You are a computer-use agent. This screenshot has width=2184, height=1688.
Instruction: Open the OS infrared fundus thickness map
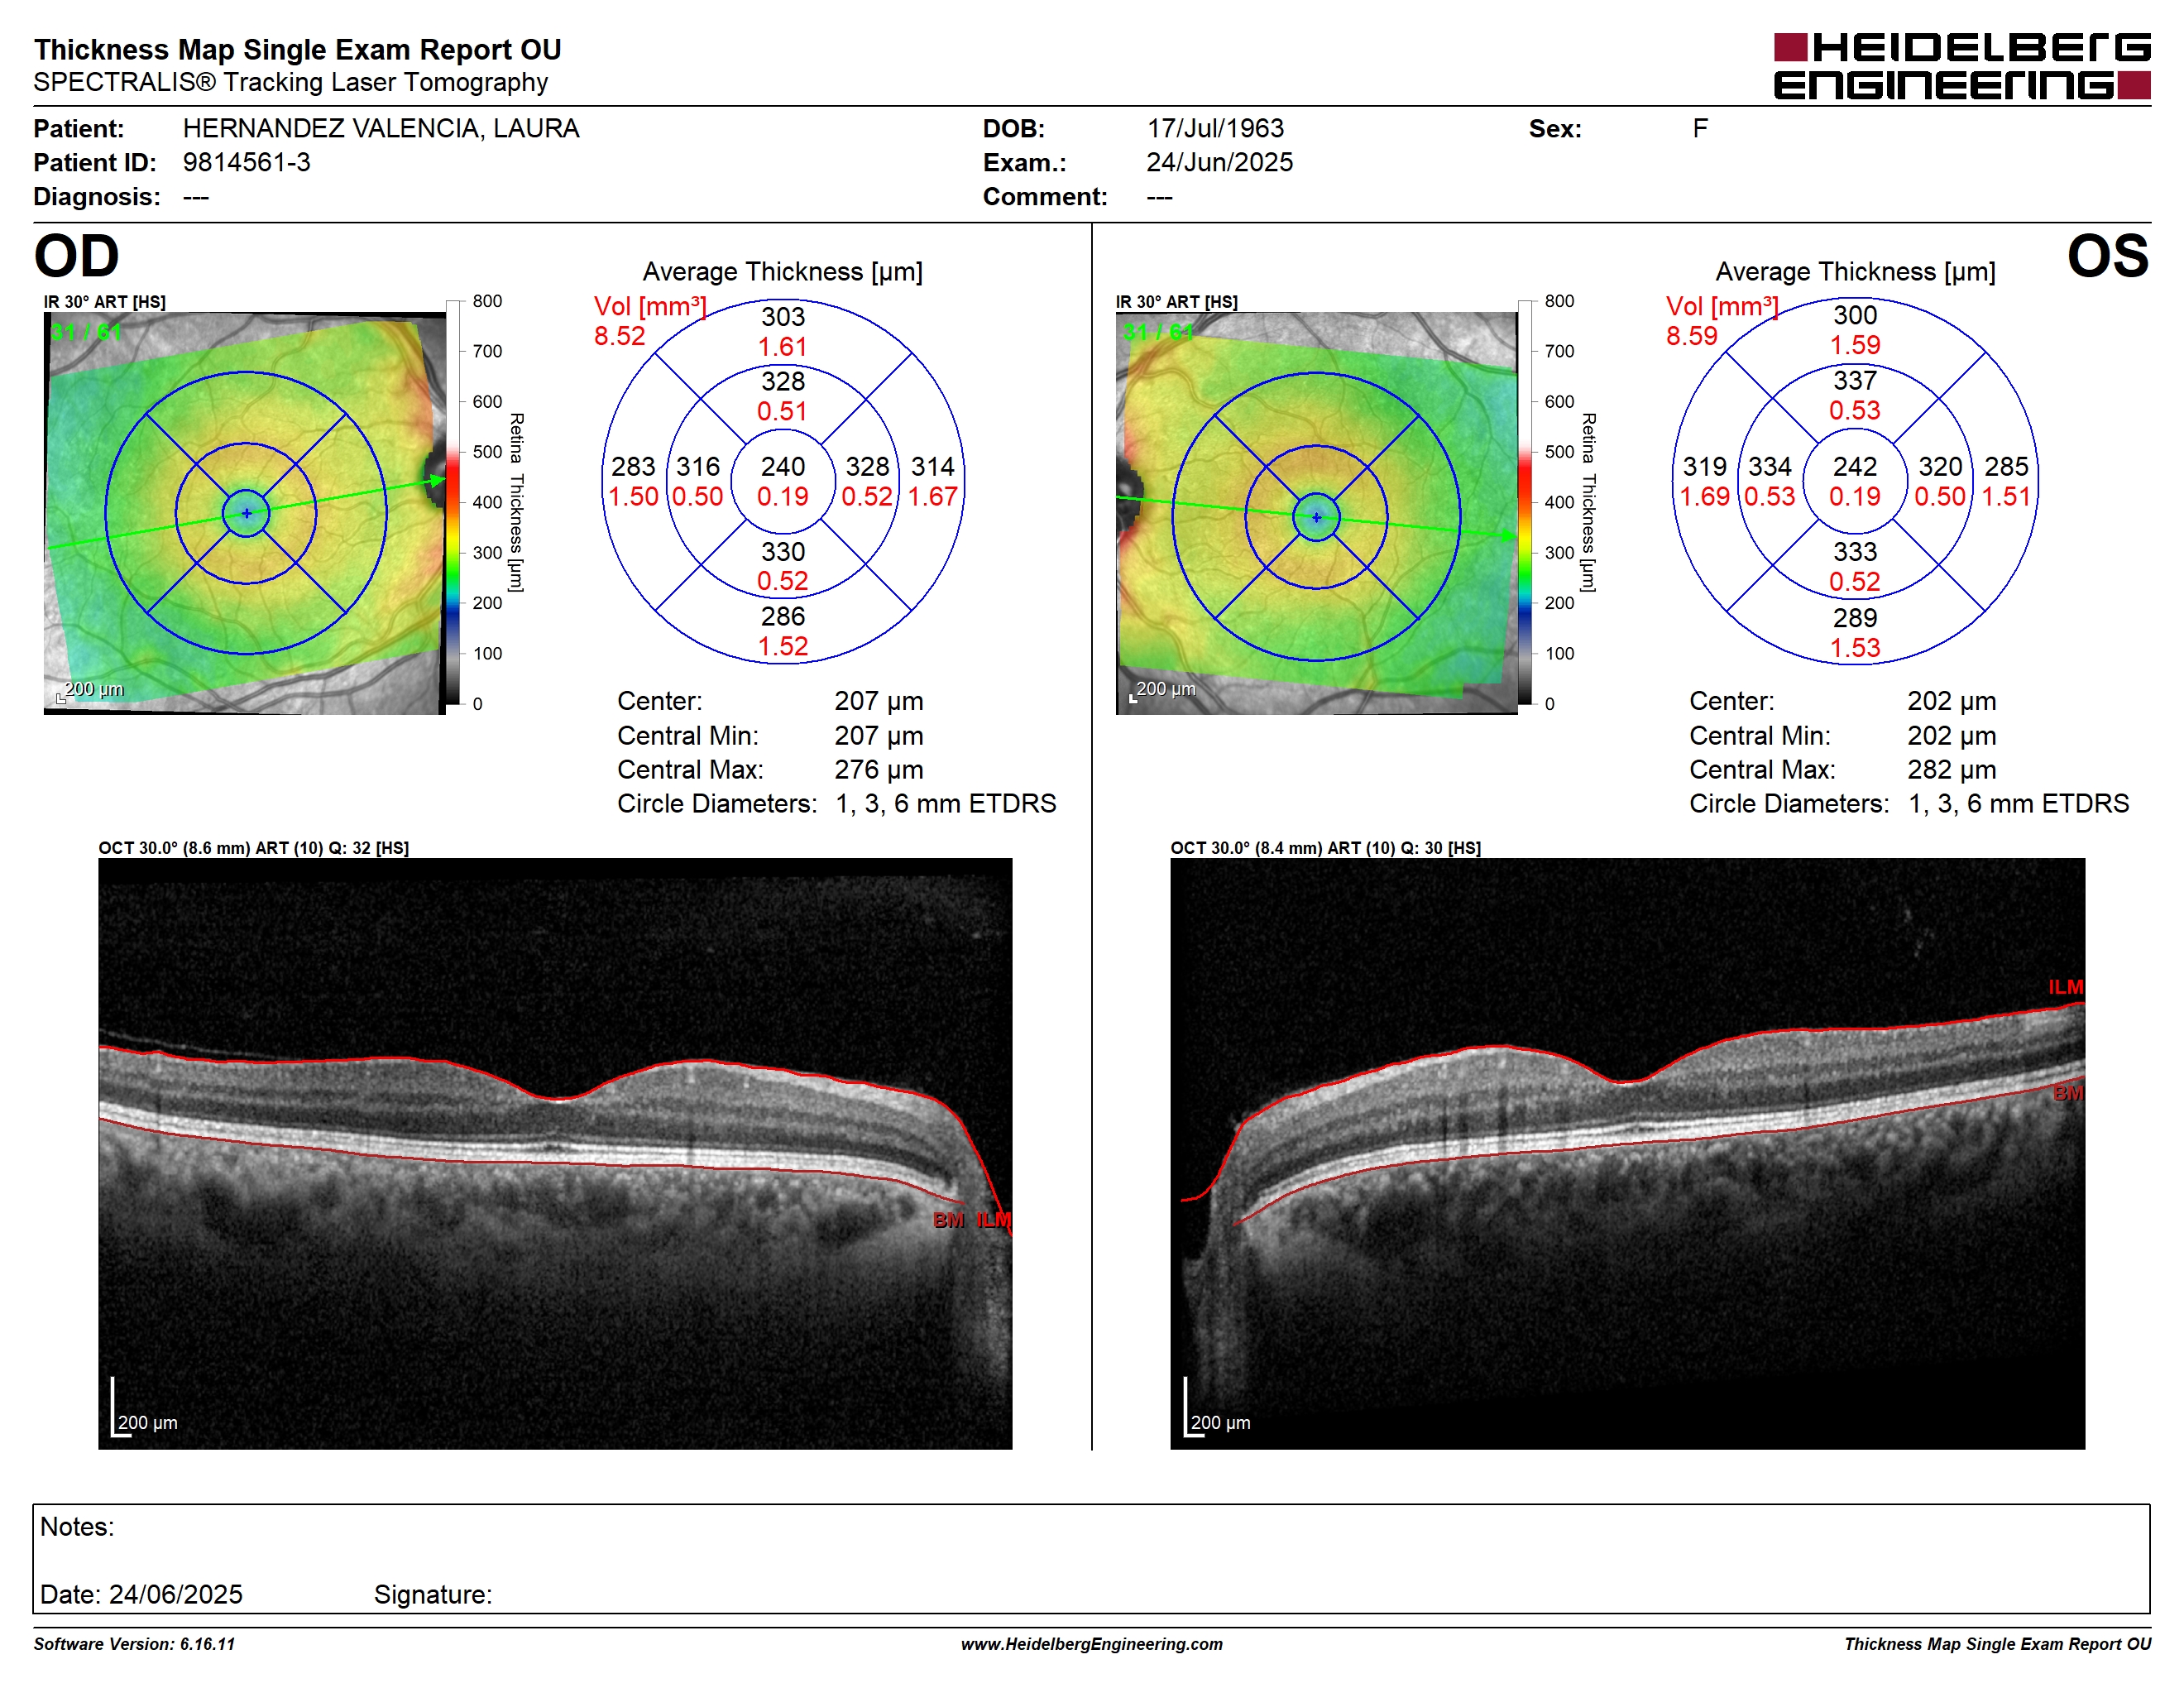(x=1316, y=513)
